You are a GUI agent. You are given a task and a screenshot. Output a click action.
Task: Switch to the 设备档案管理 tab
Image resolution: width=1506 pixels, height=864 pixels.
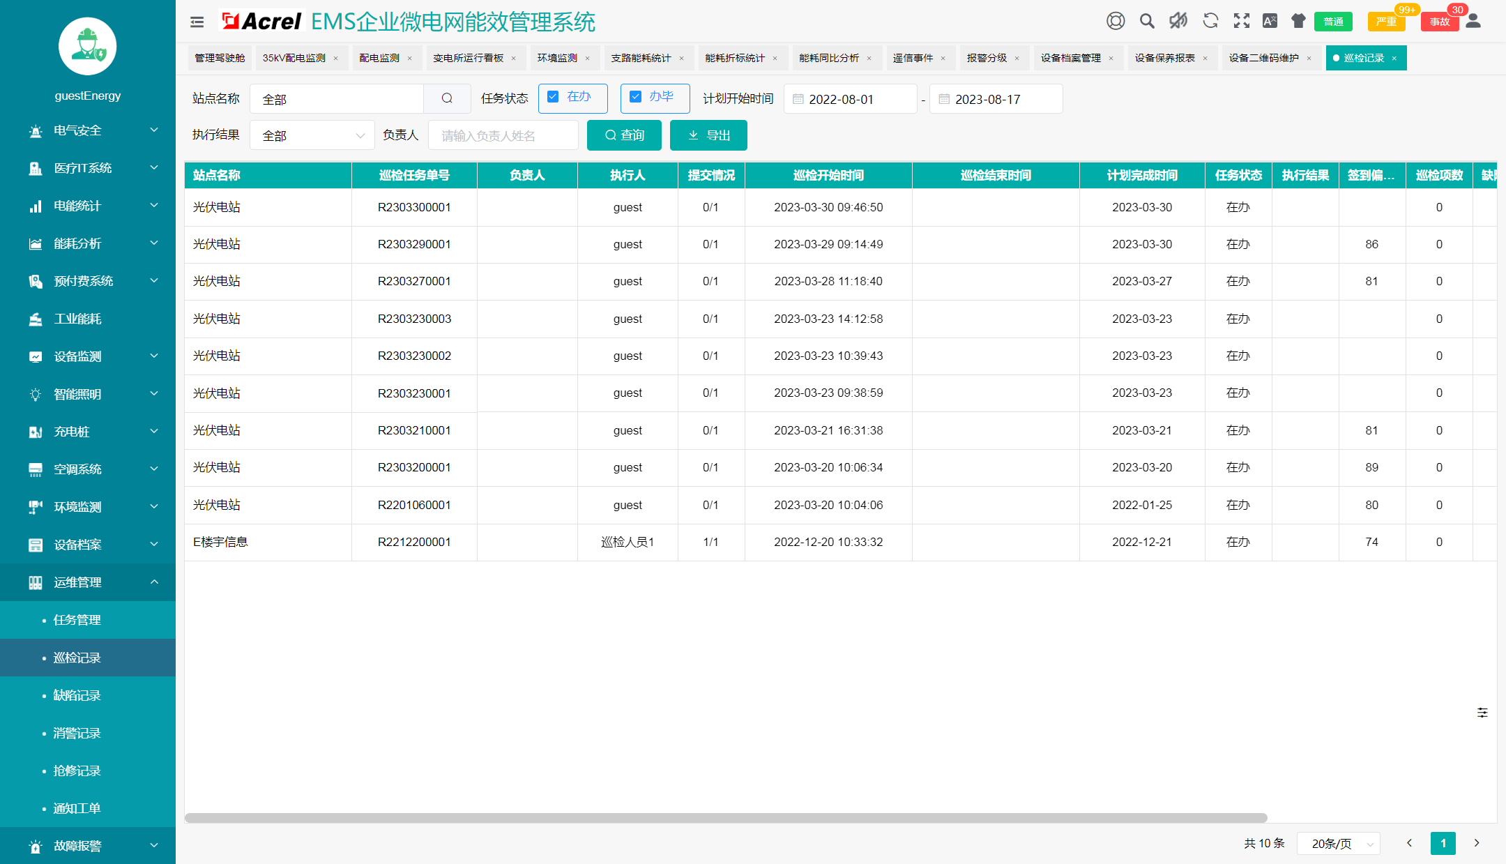pyautogui.click(x=1070, y=58)
